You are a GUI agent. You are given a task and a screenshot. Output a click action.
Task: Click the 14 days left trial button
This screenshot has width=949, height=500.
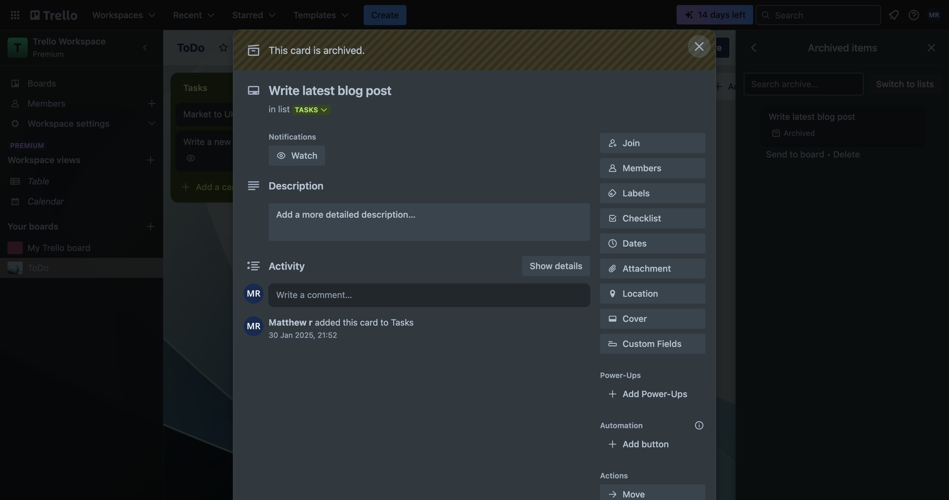pyautogui.click(x=714, y=15)
